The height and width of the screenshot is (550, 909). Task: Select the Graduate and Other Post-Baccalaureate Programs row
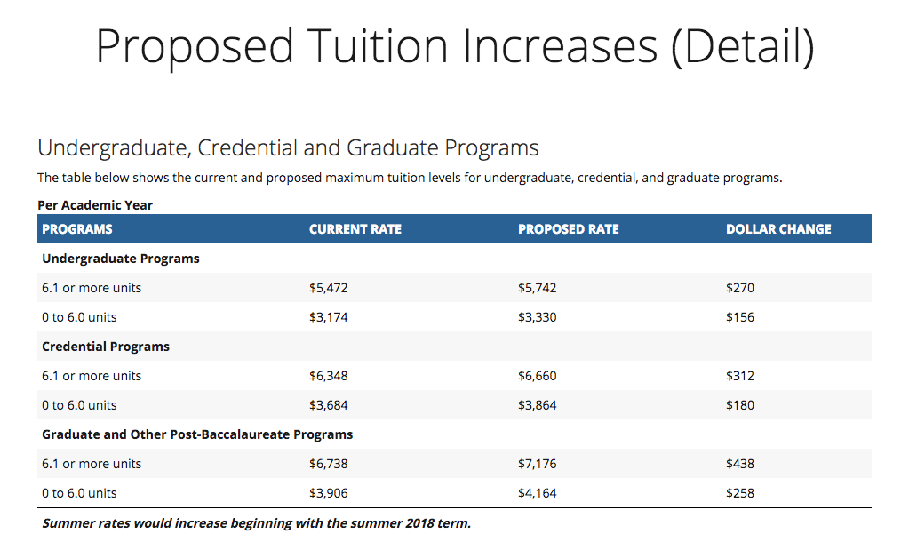click(197, 434)
